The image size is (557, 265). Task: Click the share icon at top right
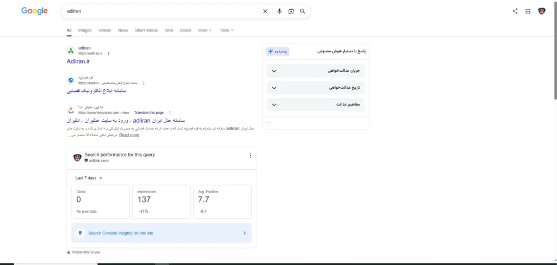point(515,11)
